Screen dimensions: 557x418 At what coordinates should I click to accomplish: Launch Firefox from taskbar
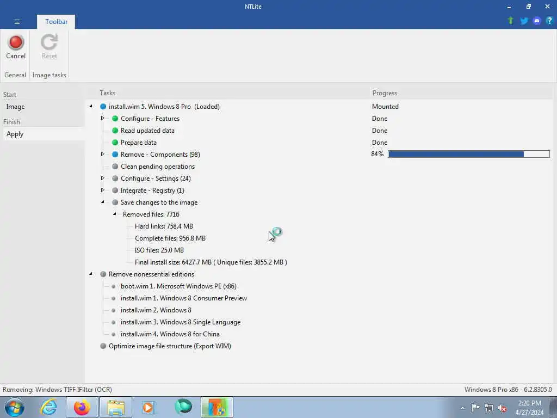click(82, 407)
